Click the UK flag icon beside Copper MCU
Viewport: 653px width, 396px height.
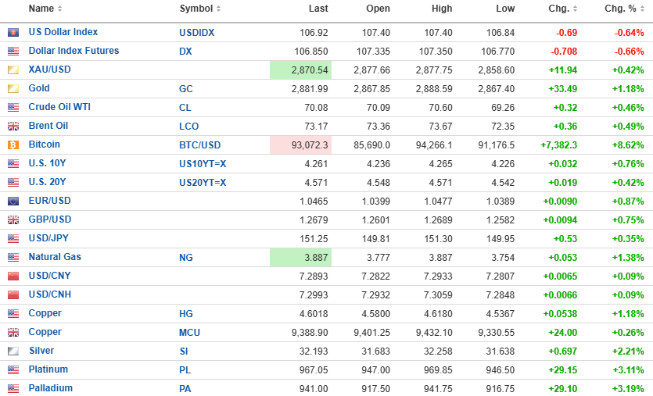coord(13,333)
